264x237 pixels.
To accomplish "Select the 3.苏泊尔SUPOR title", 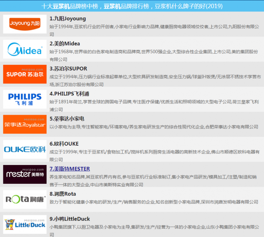I will (x=68, y=69).
